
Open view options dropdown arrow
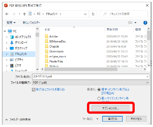tap(136, 22)
